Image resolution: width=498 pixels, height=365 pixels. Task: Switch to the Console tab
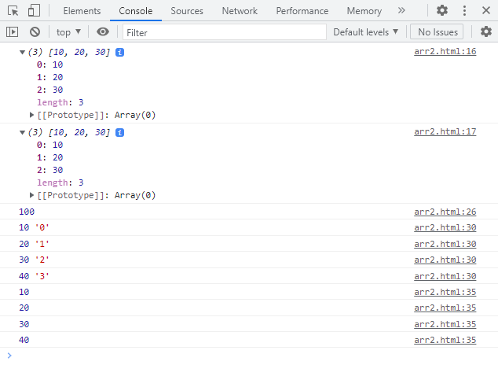pyautogui.click(x=136, y=11)
